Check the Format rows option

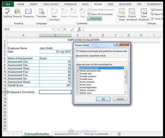78,79
